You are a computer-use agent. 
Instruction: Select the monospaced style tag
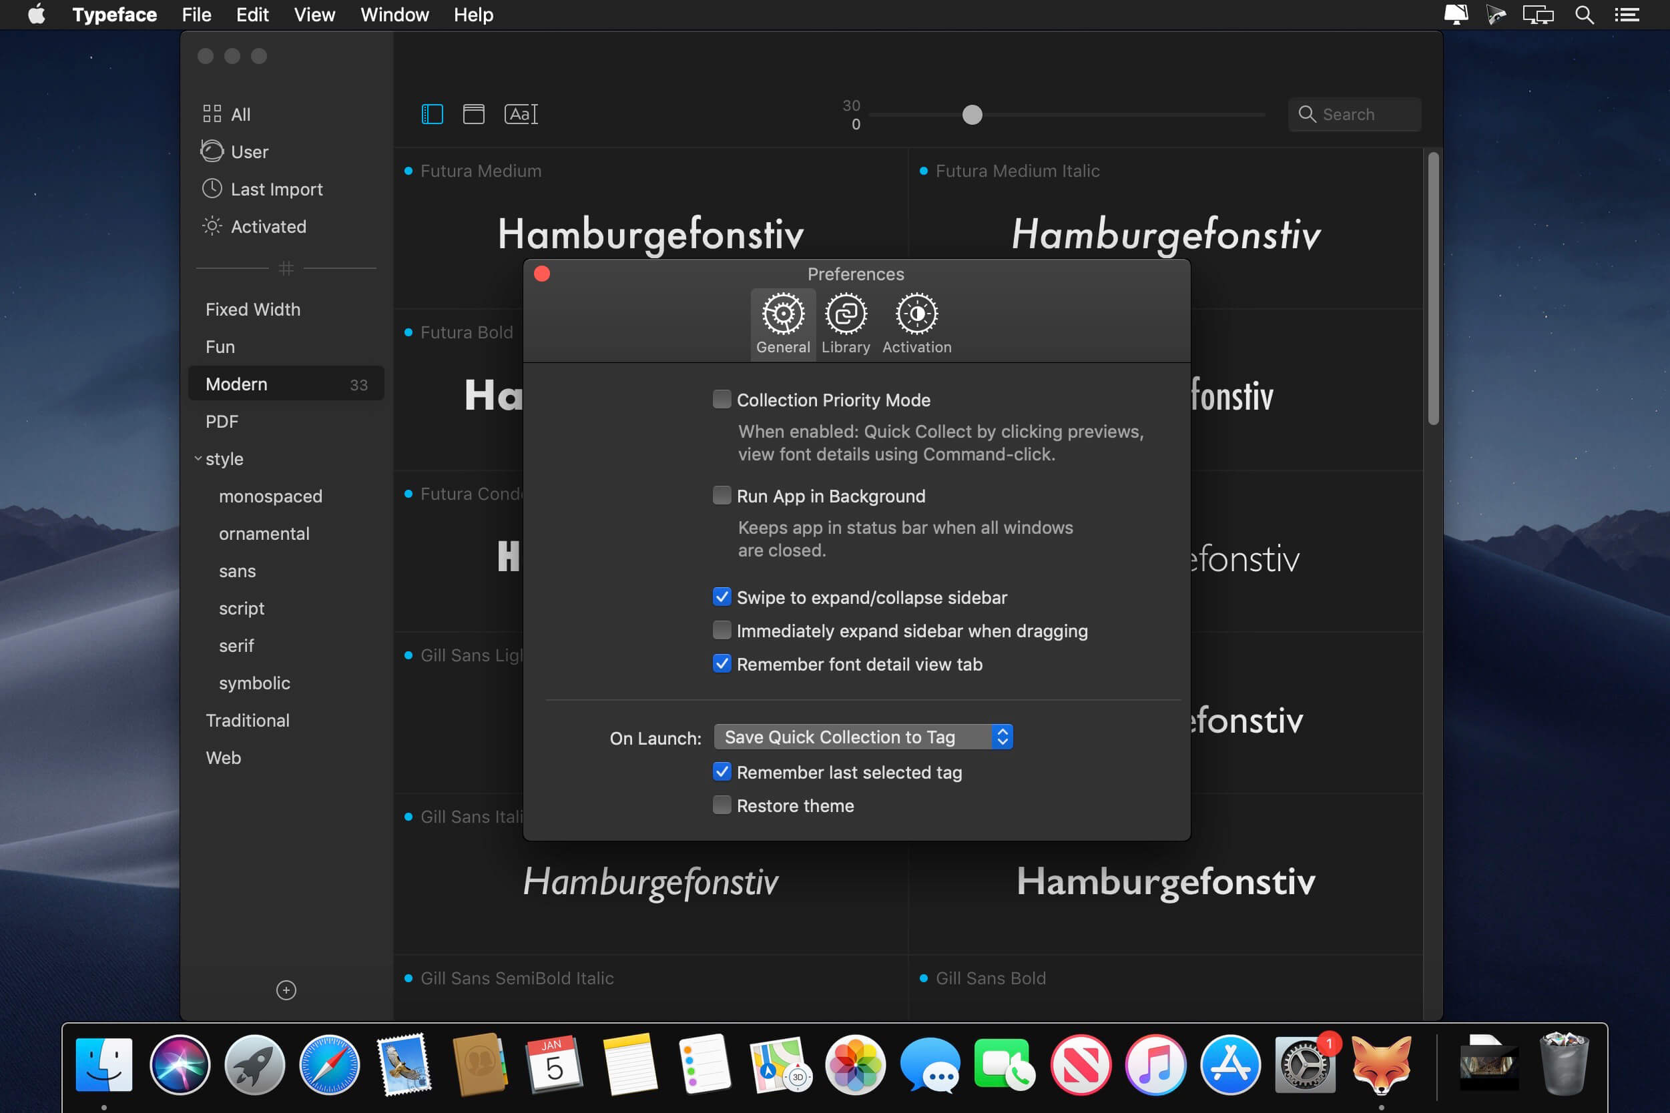[286, 496]
